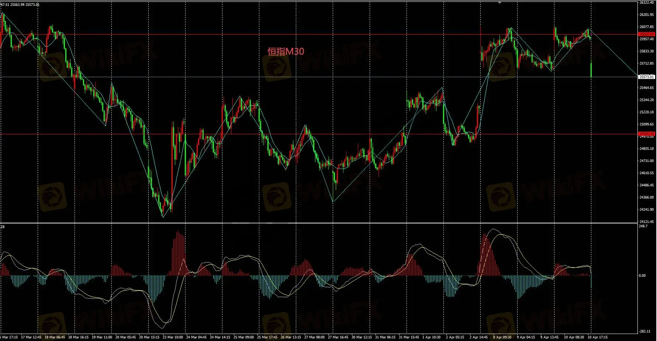
Task: Click time label 27 Mar 08:00
Action: click(314, 337)
